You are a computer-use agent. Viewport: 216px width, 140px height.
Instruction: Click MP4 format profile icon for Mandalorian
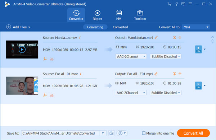pos(198,49)
